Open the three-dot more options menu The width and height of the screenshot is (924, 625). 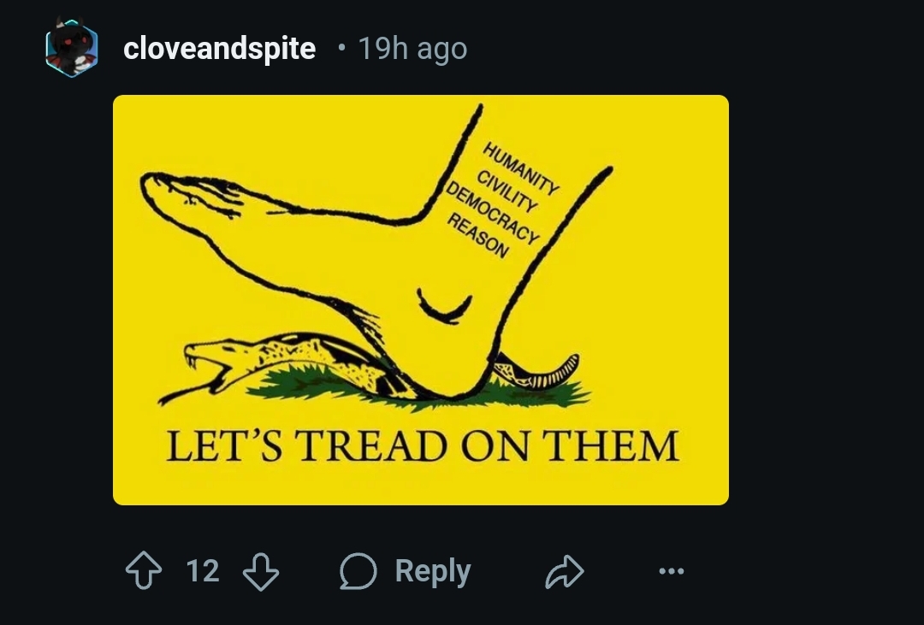pyautogui.click(x=672, y=571)
